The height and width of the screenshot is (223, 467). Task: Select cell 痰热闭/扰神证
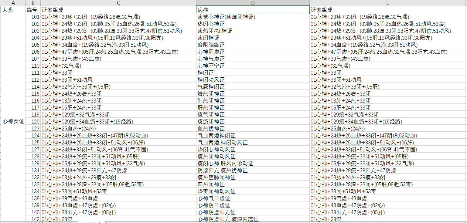253,31
